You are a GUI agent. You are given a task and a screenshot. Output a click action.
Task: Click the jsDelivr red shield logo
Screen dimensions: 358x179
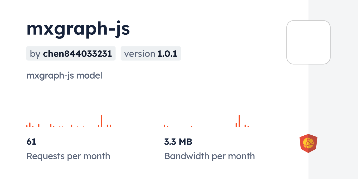click(308, 143)
